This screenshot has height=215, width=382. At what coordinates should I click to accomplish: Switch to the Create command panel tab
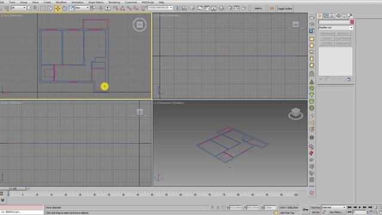(x=320, y=16)
